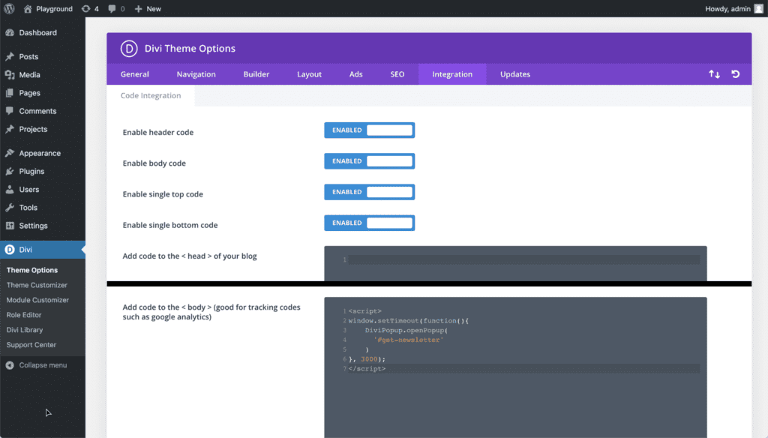The width and height of the screenshot is (768, 438).
Task: Click the WordPress logo in admin bar
Action: click(x=9, y=8)
